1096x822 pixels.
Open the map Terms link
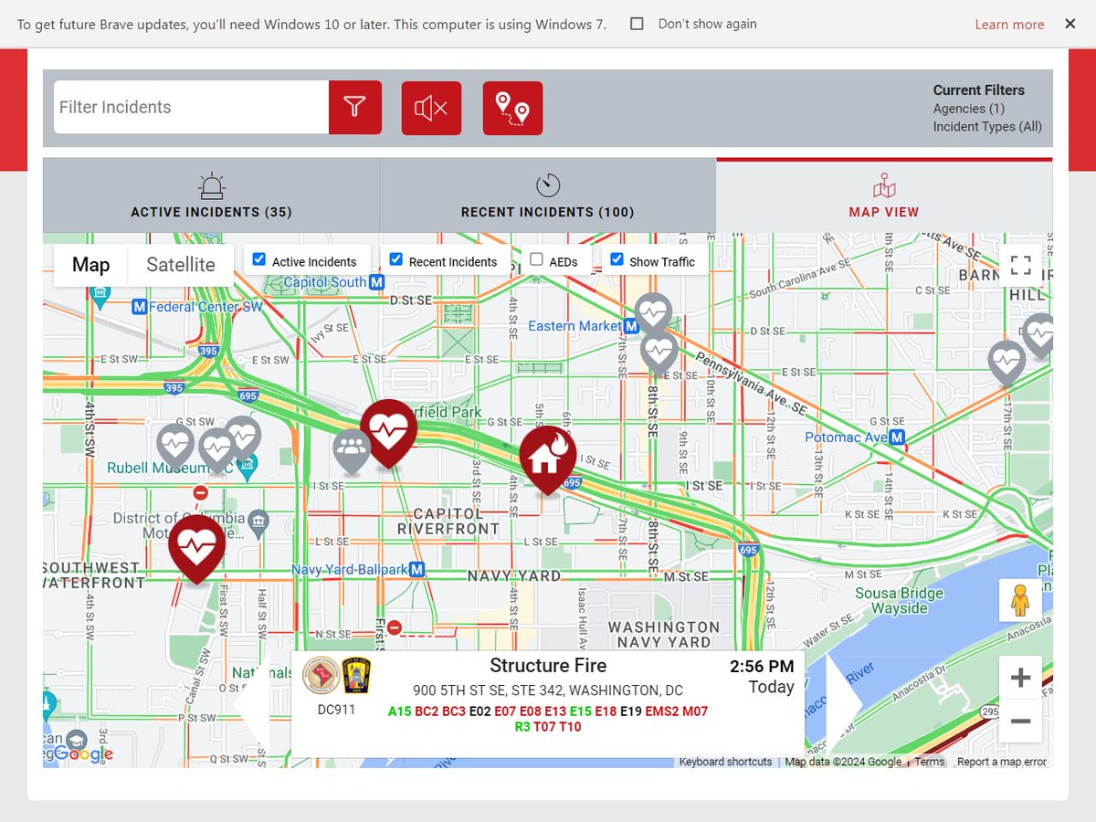[929, 762]
